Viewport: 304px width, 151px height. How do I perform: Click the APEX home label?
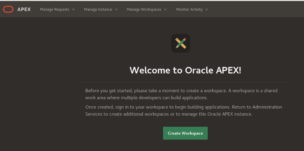click(24, 9)
